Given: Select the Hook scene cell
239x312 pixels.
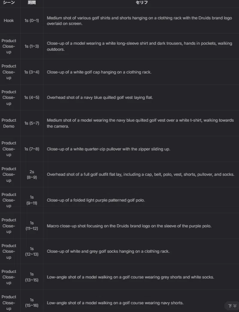Looking at the screenshot, I should click(9, 21).
